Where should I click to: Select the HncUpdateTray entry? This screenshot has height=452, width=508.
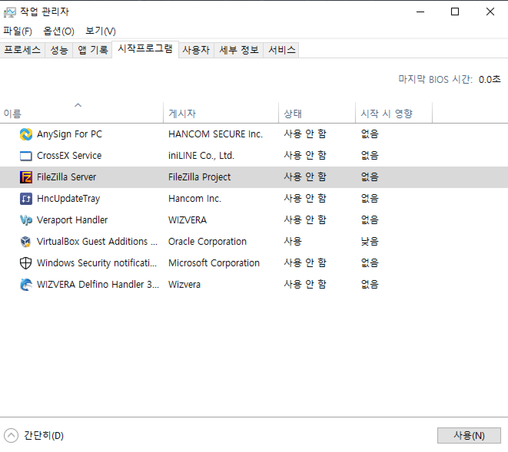click(x=68, y=198)
